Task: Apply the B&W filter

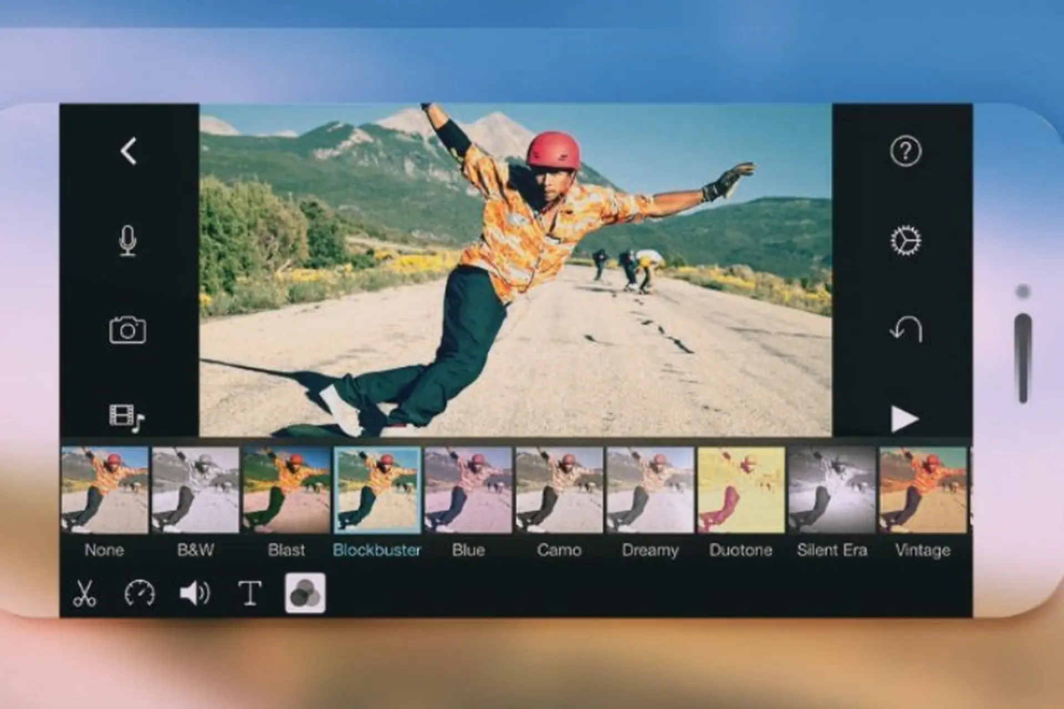Action: 196,490
